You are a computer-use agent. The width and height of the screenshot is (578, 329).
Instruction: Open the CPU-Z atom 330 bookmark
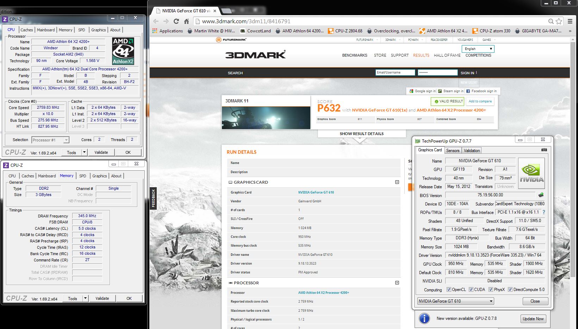[491, 31]
